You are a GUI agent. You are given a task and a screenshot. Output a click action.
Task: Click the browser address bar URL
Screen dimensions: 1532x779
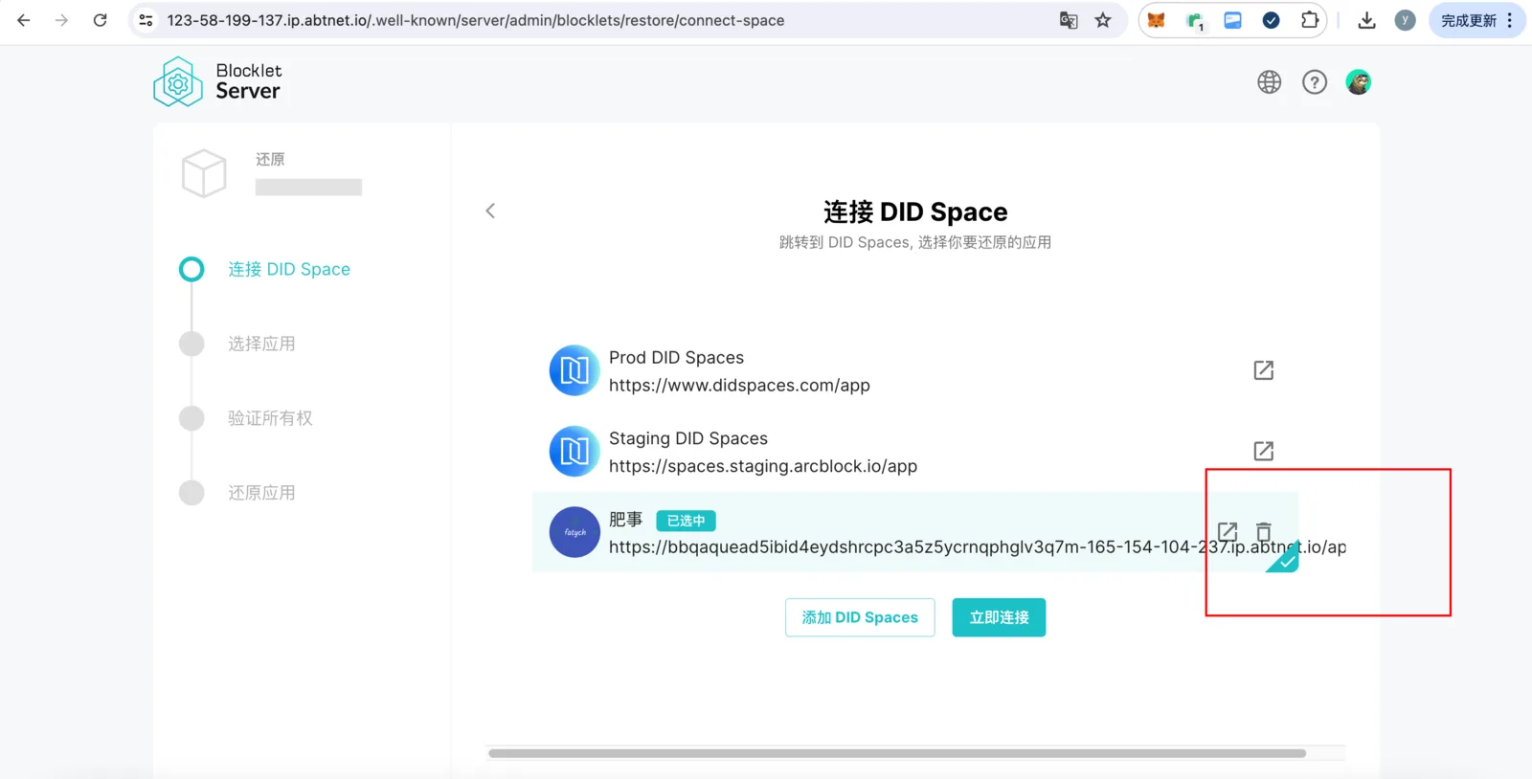(x=476, y=20)
